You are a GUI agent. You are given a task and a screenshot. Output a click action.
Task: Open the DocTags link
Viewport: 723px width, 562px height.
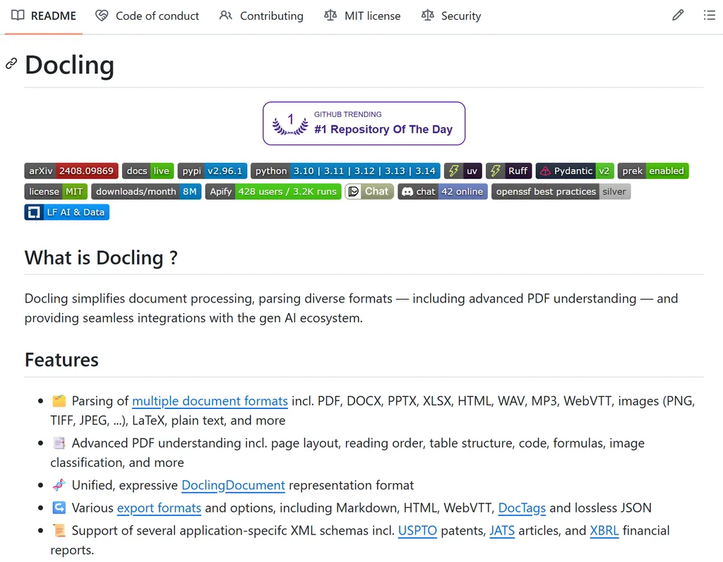coord(522,508)
